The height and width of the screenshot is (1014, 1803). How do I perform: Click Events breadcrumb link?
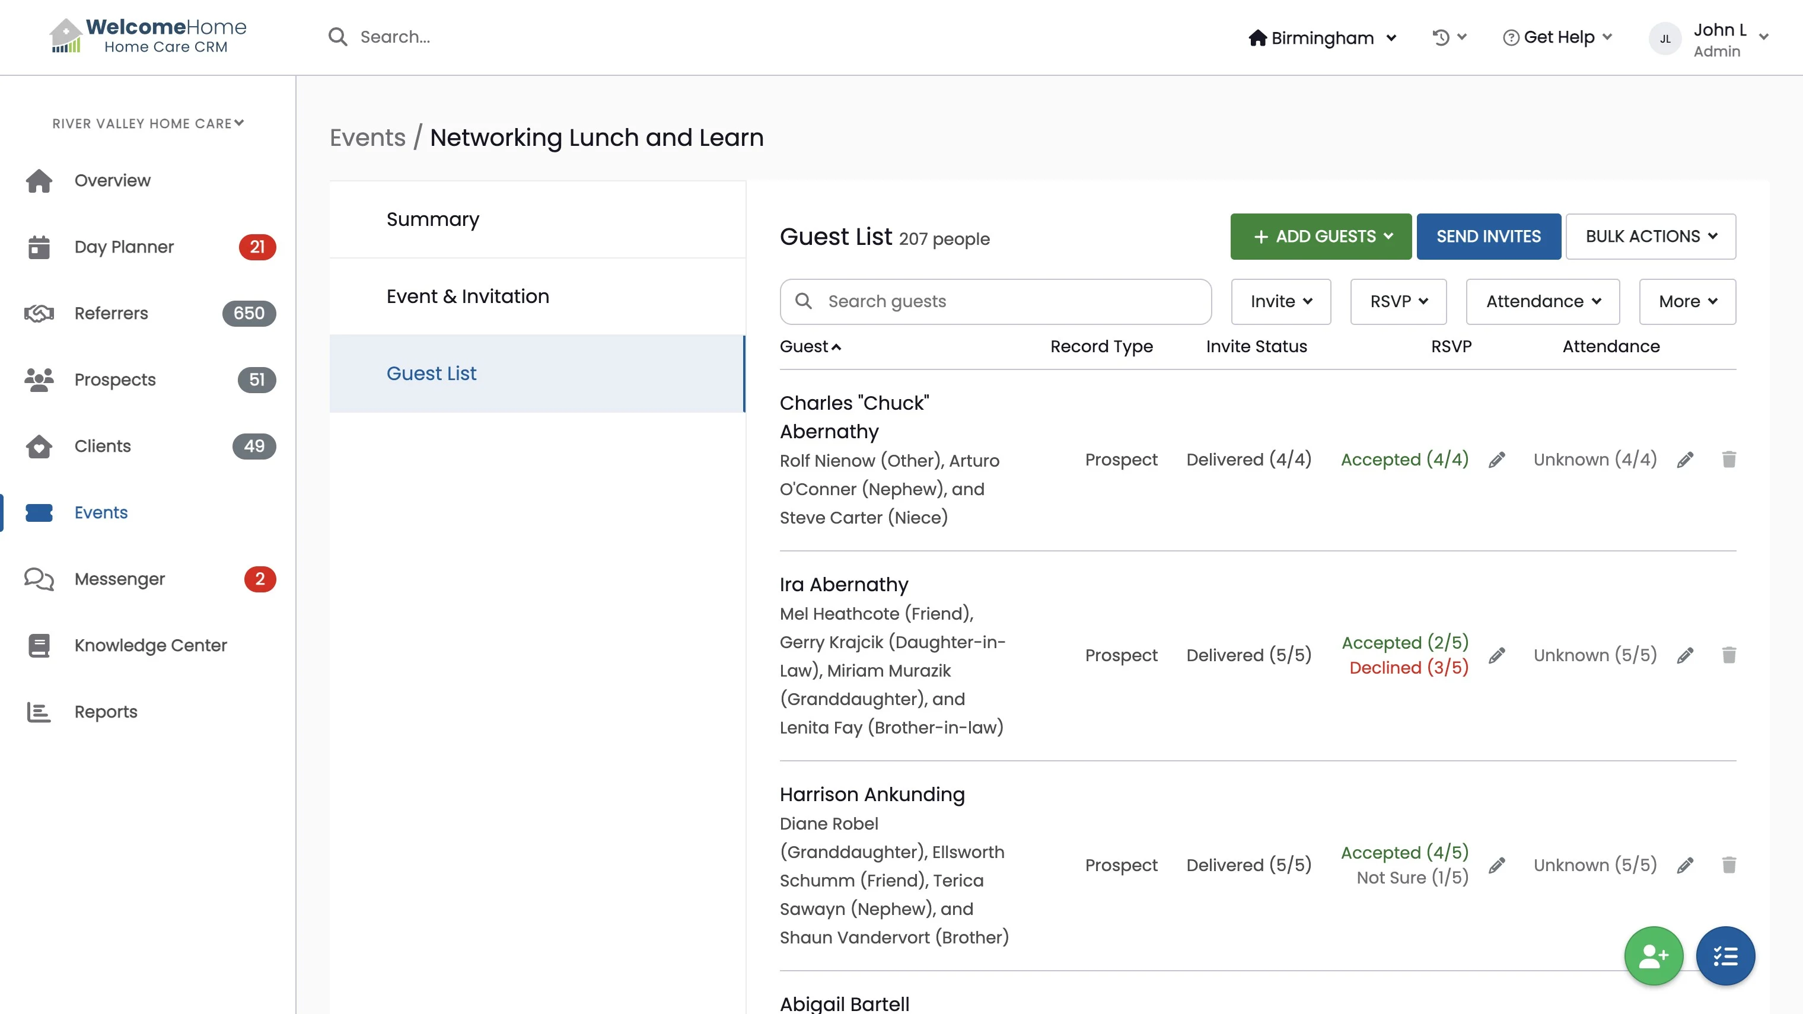pos(368,138)
